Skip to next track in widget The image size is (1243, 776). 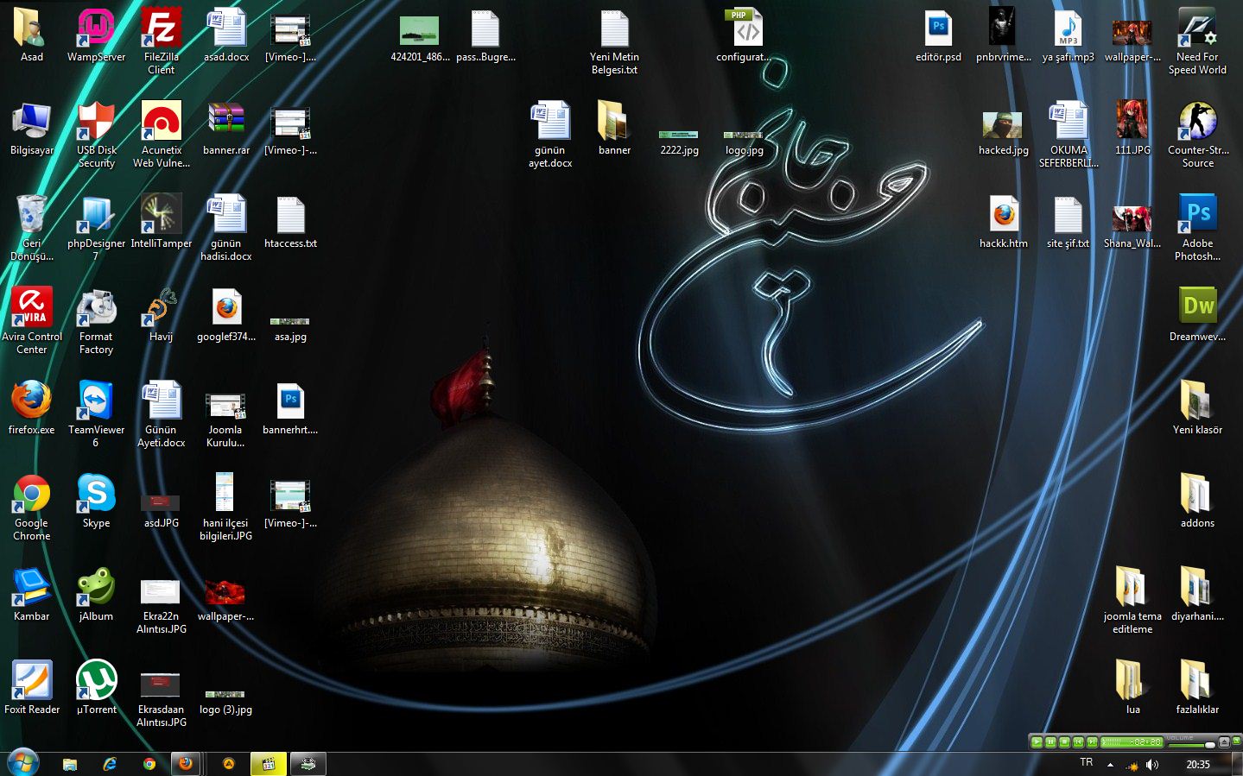click(x=1092, y=741)
